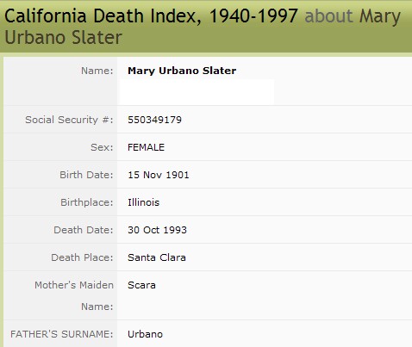Click the Social Security number 550349179
The width and height of the screenshot is (412, 347).
[x=154, y=120]
